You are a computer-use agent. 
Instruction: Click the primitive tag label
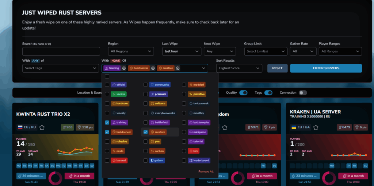coord(197,94)
